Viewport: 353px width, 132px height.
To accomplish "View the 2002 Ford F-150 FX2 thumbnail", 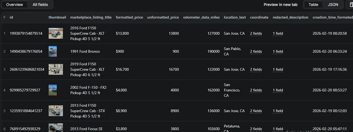I will 53,90.
